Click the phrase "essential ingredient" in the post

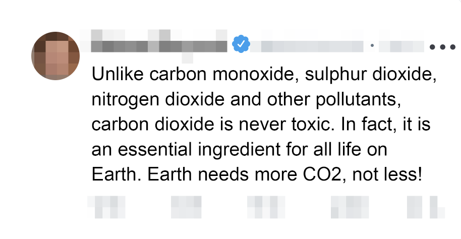tap(201, 149)
